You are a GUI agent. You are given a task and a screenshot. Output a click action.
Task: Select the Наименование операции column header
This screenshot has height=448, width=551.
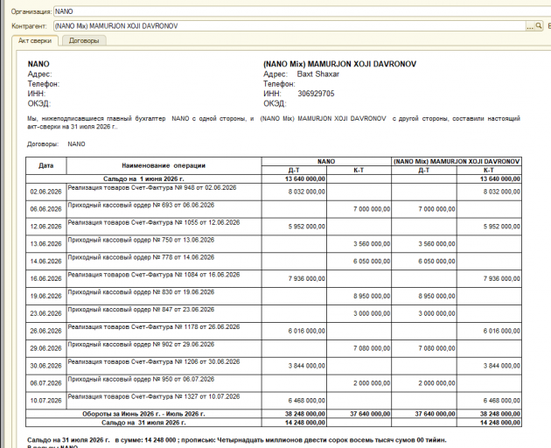point(164,165)
